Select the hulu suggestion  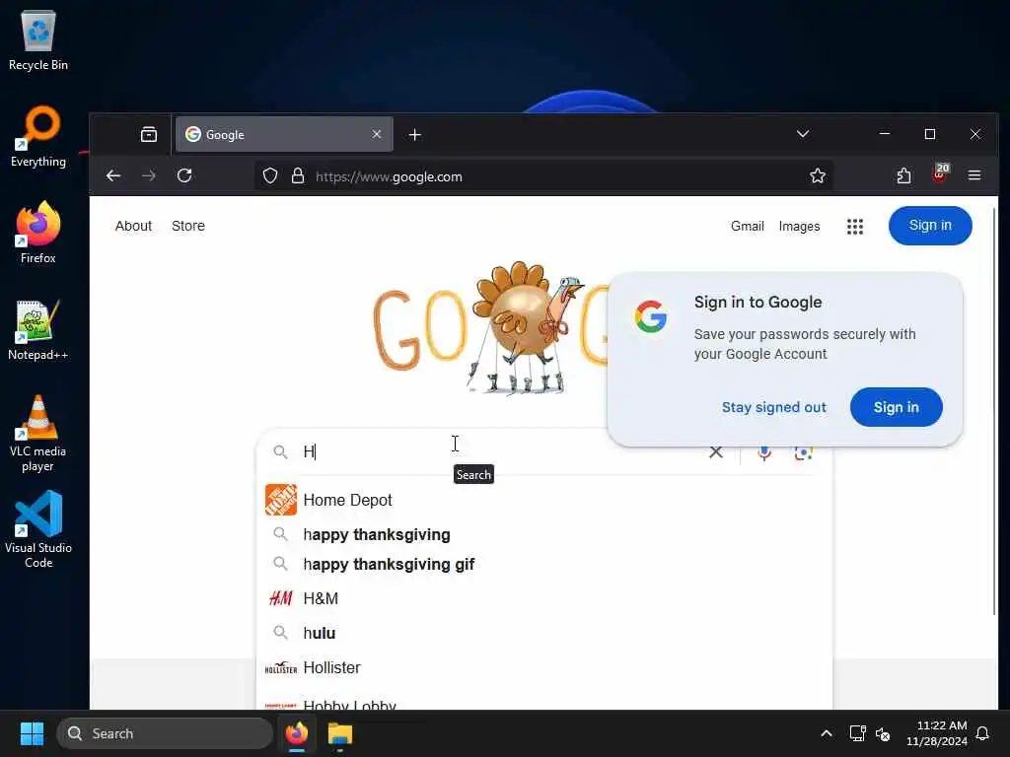tap(544, 634)
